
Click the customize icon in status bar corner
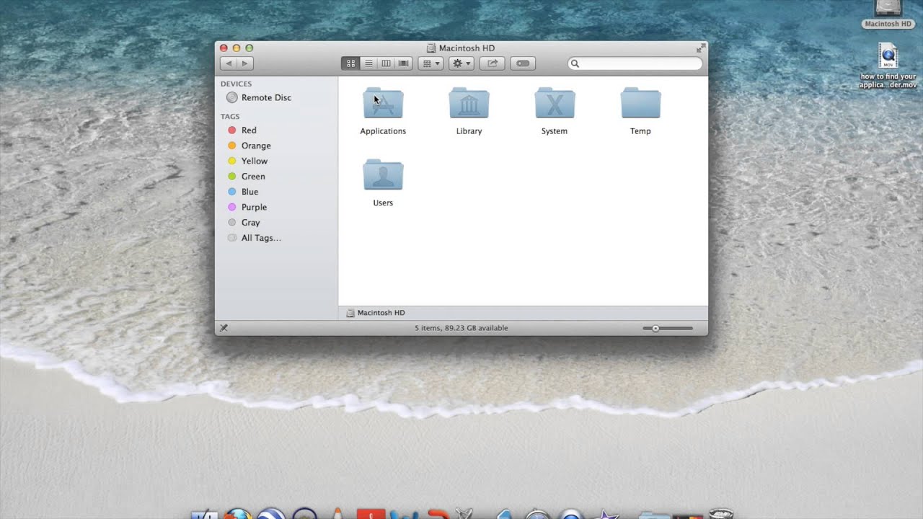click(224, 328)
